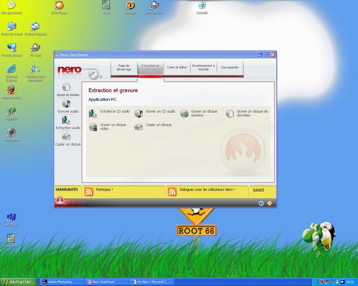Viewport: 358px width, 286px height.
Task: Switch to My Nero Microsoft taskbar window
Action: (152, 282)
